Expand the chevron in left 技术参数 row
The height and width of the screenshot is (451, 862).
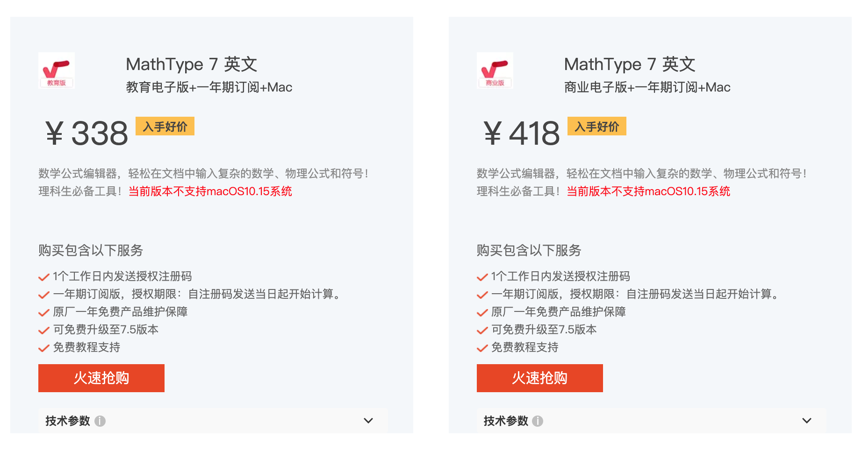(368, 421)
